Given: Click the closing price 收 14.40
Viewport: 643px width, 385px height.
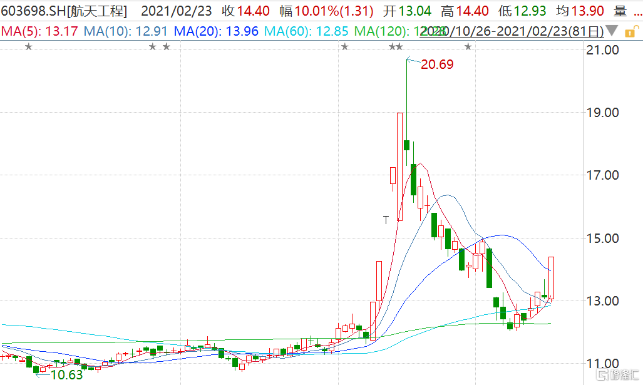Looking at the screenshot, I should point(245,11).
